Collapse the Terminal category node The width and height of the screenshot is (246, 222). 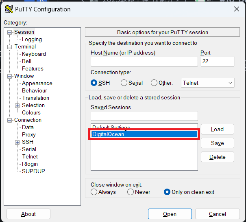(x=10, y=47)
